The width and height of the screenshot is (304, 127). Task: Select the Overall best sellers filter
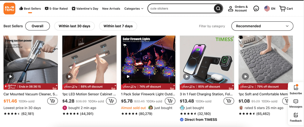pos(37,26)
